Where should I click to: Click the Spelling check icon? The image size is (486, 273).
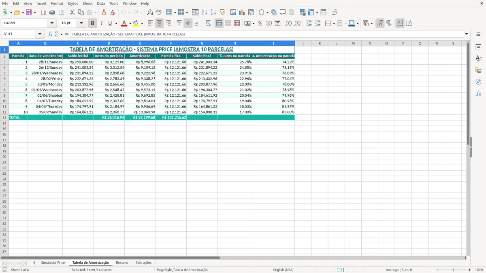pos(159,13)
